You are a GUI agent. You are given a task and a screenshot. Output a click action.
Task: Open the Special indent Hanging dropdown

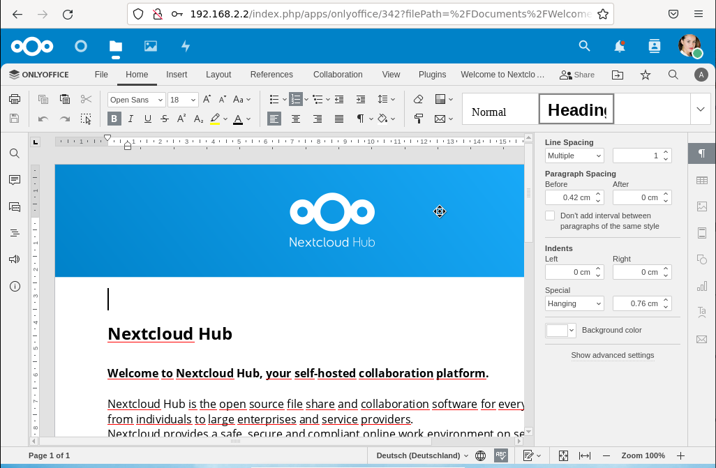coord(574,303)
